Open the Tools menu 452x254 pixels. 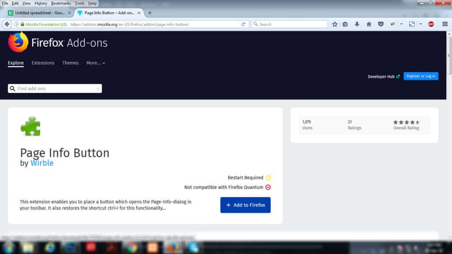pyautogui.click(x=79, y=4)
